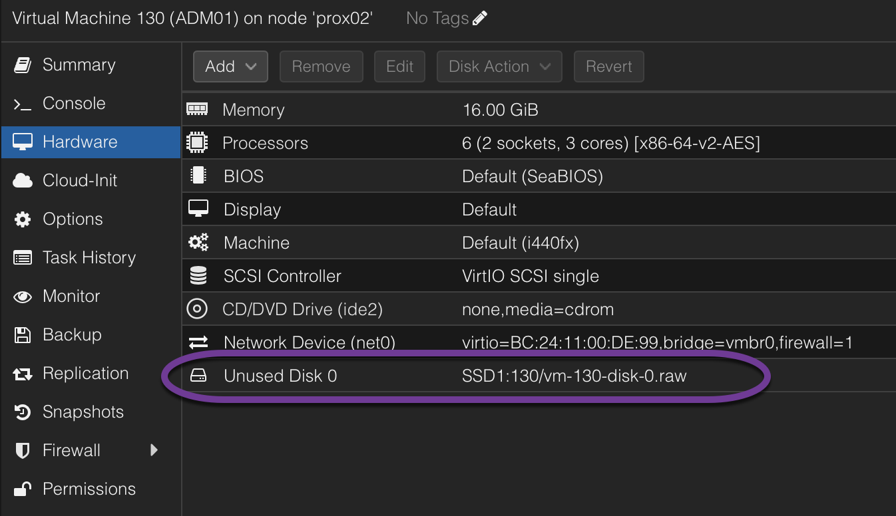
Task: Open Cloud-Init via its cloud icon
Action: pyautogui.click(x=22, y=180)
